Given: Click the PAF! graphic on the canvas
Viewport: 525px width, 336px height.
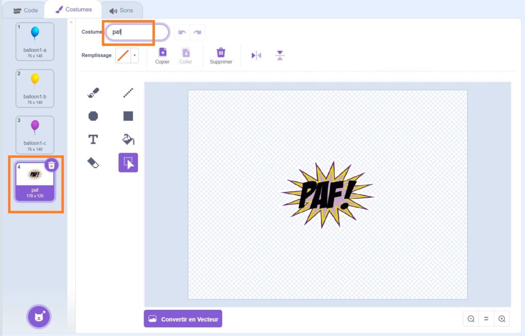Looking at the screenshot, I should (x=327, y=195).
